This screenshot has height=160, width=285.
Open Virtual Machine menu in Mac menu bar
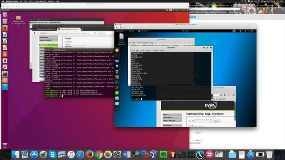point(40,1)
